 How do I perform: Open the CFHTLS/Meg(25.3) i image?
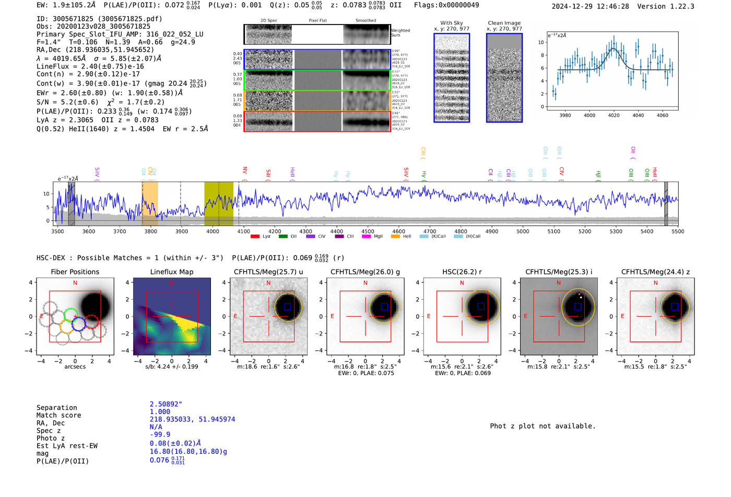[x=559, y=317]
